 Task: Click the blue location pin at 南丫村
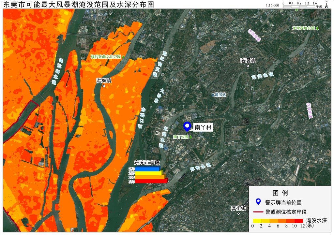click(x=187, y=127)
